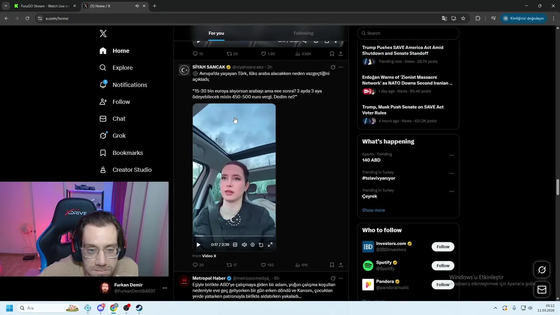The image size is (560, 315).
Task: Follow Pandora
Action: coord(443,284)
